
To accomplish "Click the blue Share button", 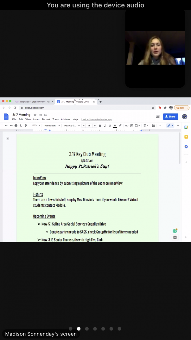I will [171, 117].
